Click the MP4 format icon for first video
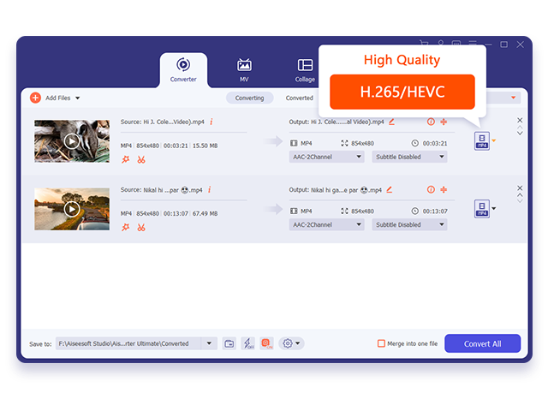548x399 pixels. [x=482, y=141]
